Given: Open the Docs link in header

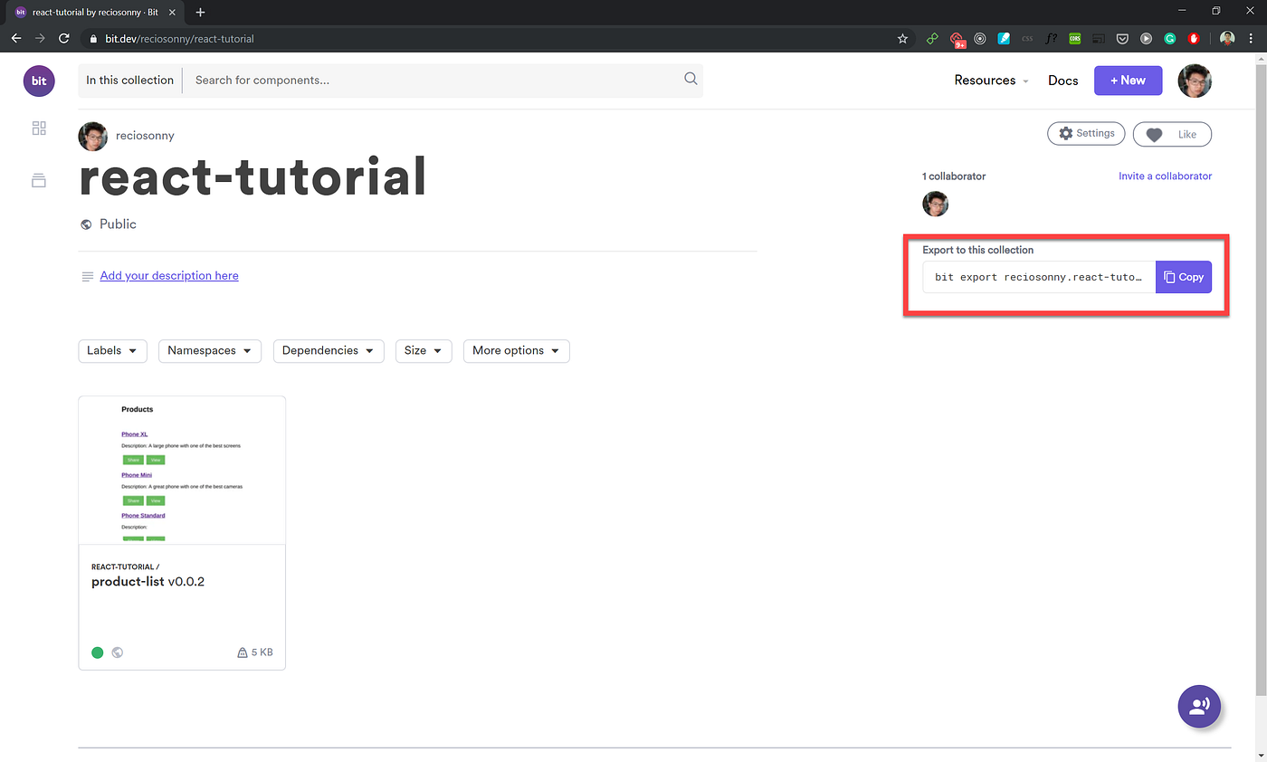Looking at the screenshot, I should point(1063,81).
